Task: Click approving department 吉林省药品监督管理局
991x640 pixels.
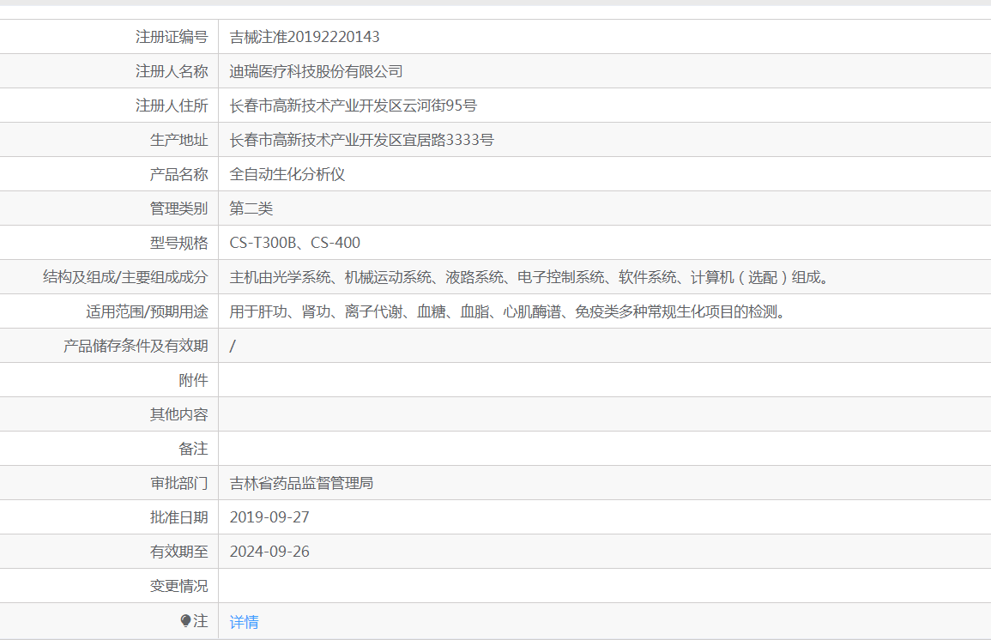Action: (301, 483)
